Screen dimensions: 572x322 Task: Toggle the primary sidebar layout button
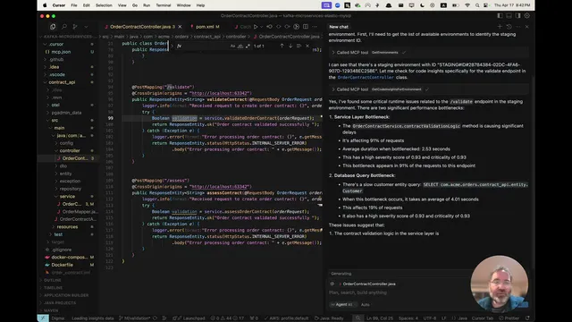tap(500, 16)
